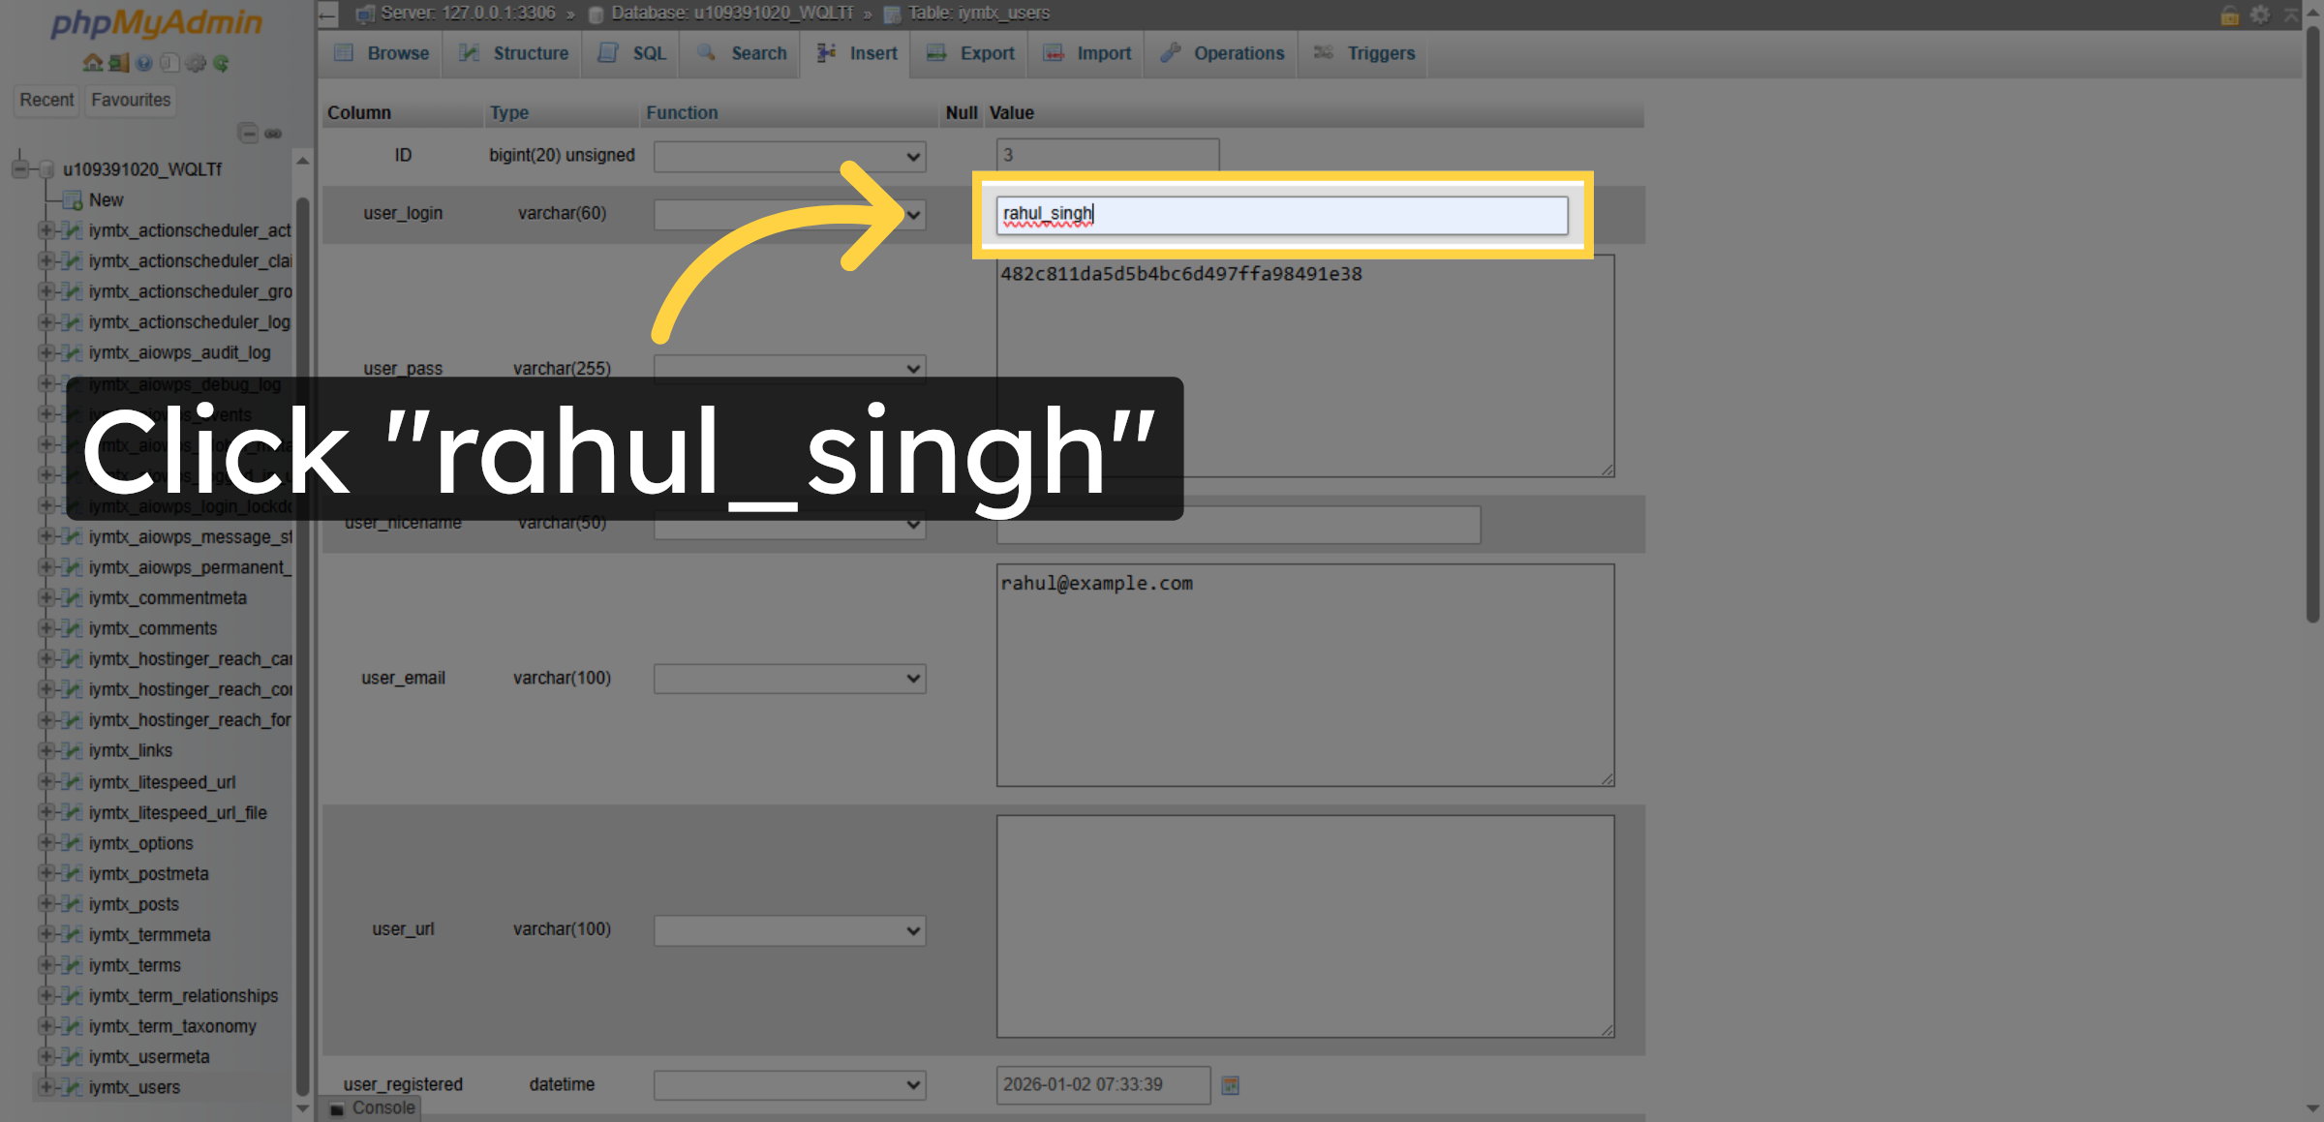Click the green reload navigation panel icon
2324x1122 pixels.
click(222, 63)
